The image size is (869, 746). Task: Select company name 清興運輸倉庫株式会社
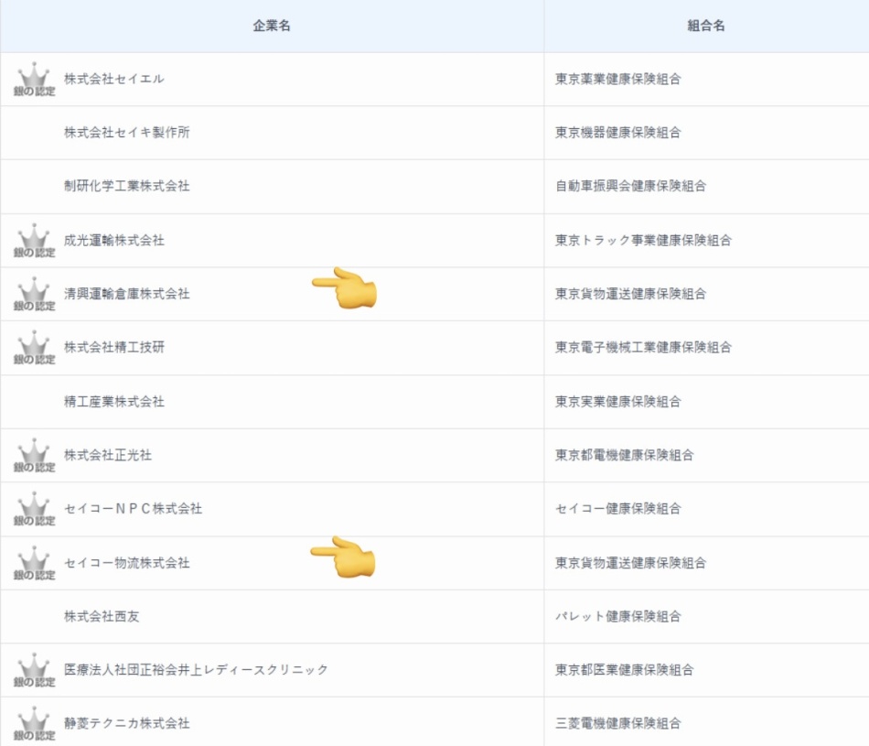127,294
